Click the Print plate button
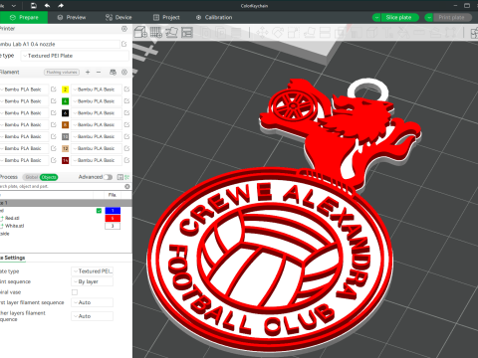The image size is (478, 358). click(x=451, y=17)
